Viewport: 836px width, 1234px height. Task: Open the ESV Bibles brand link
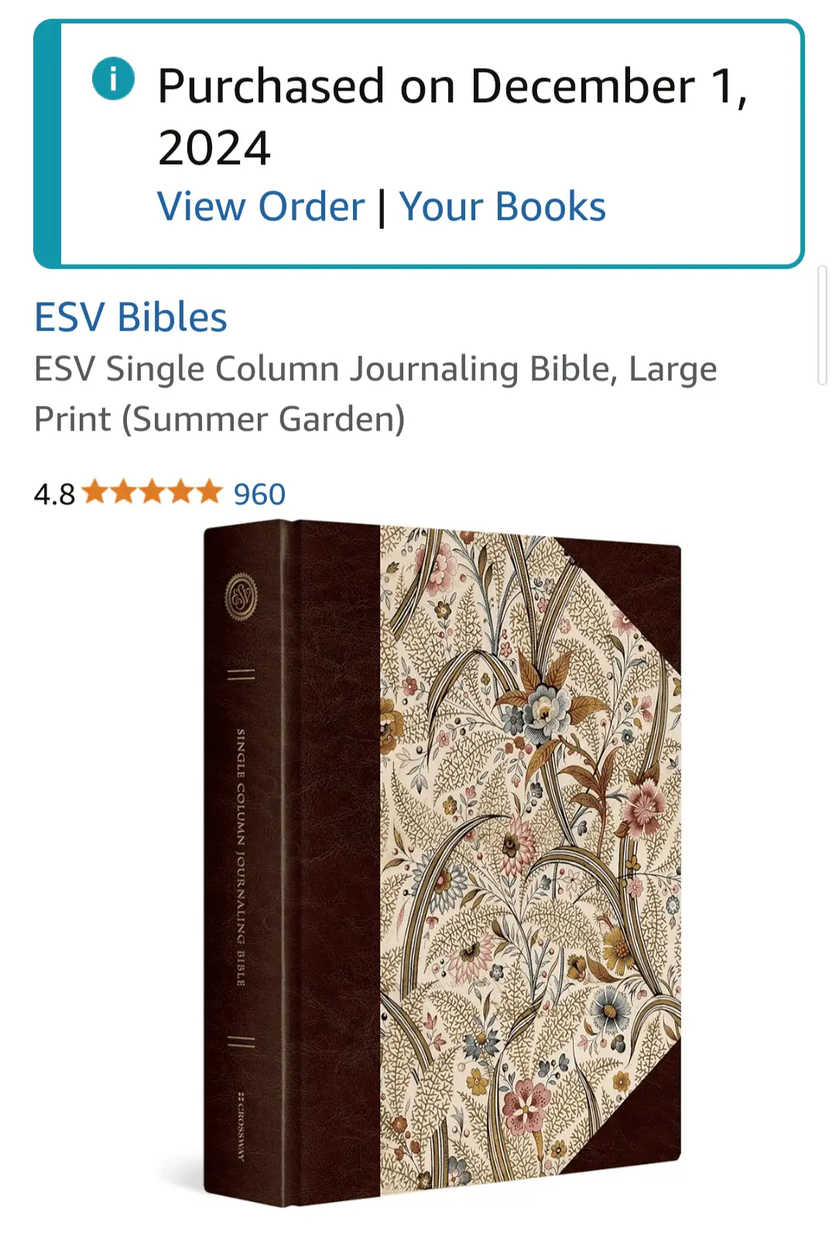(x=131, y=318)
